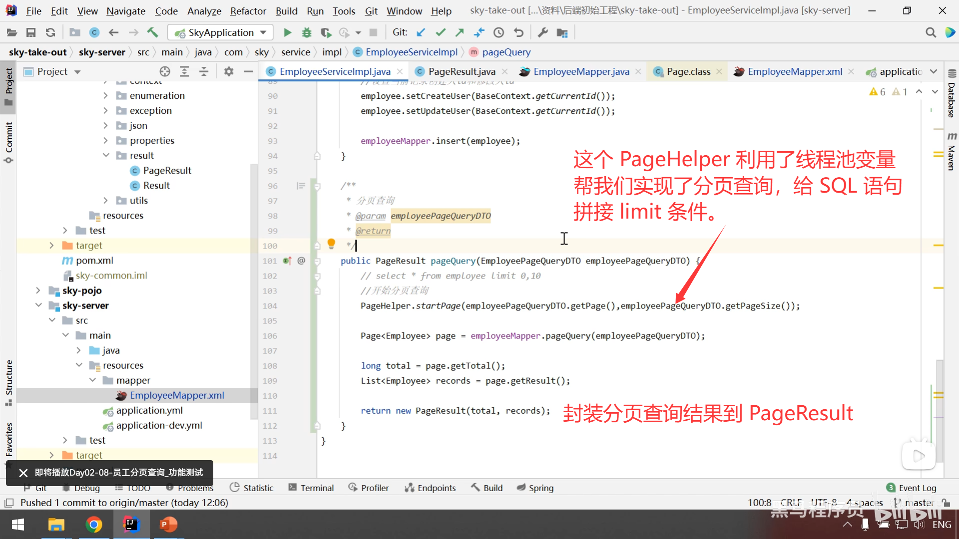The height and width of the screenshot is (539, 959).
Task: Run SkyApplication with green play button
Action: click(287, 32)
